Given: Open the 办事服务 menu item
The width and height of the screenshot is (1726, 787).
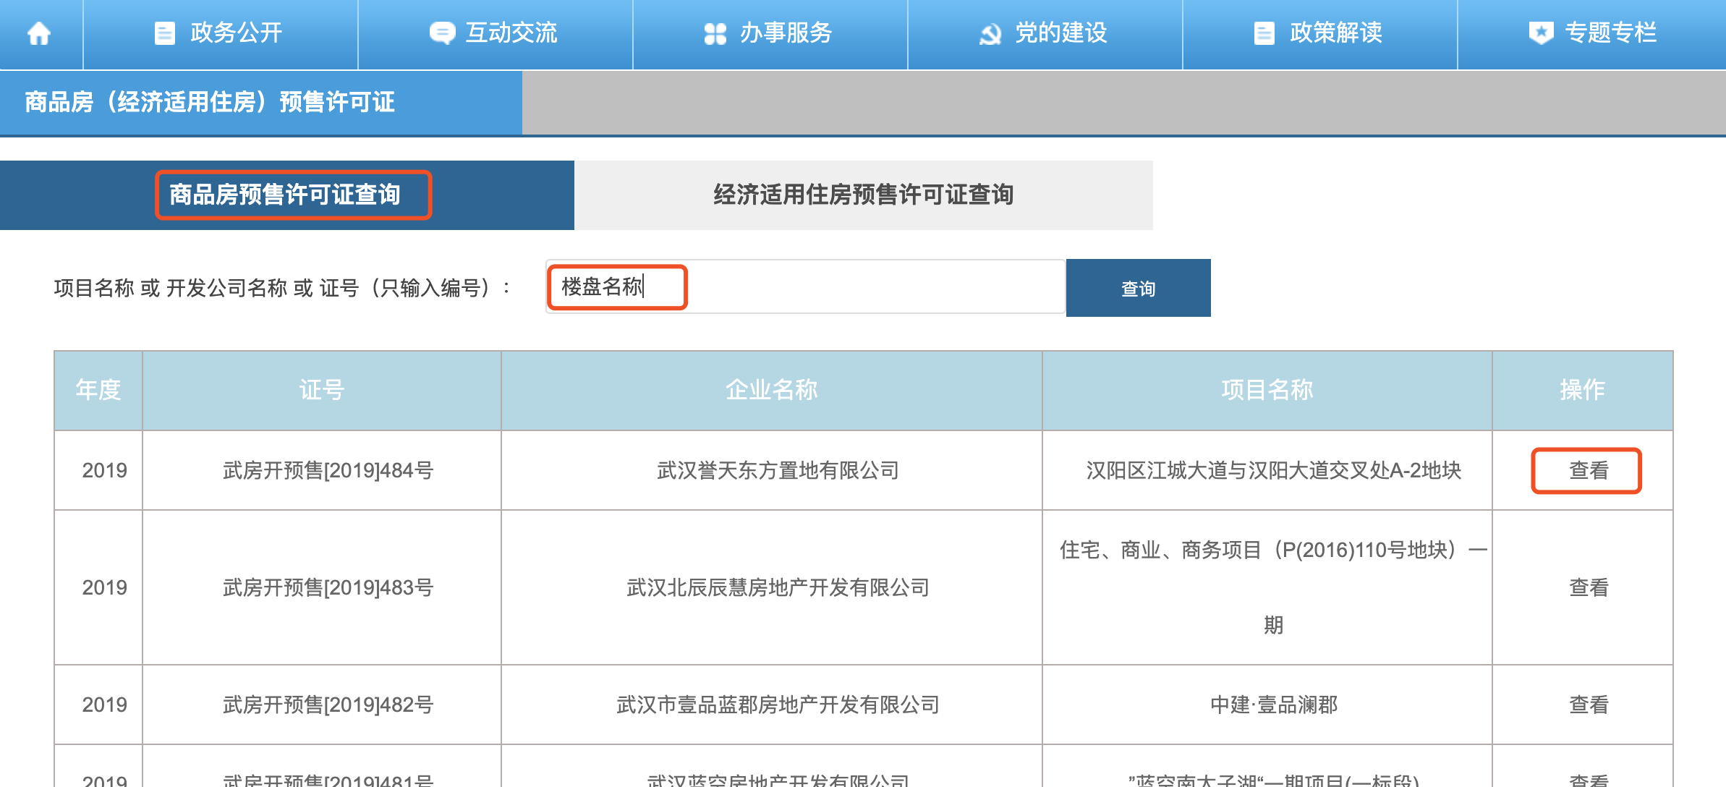Looking at the screenshot, I should (x=786, y=33).
